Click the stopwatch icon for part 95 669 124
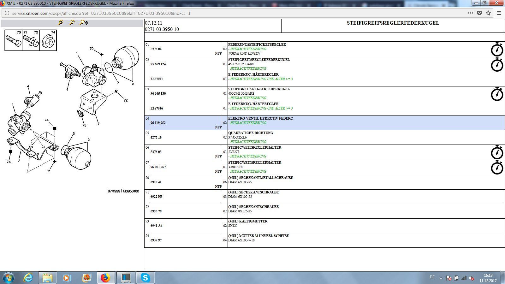The width and height of the screenshot is (505, 284). [497, 65]
